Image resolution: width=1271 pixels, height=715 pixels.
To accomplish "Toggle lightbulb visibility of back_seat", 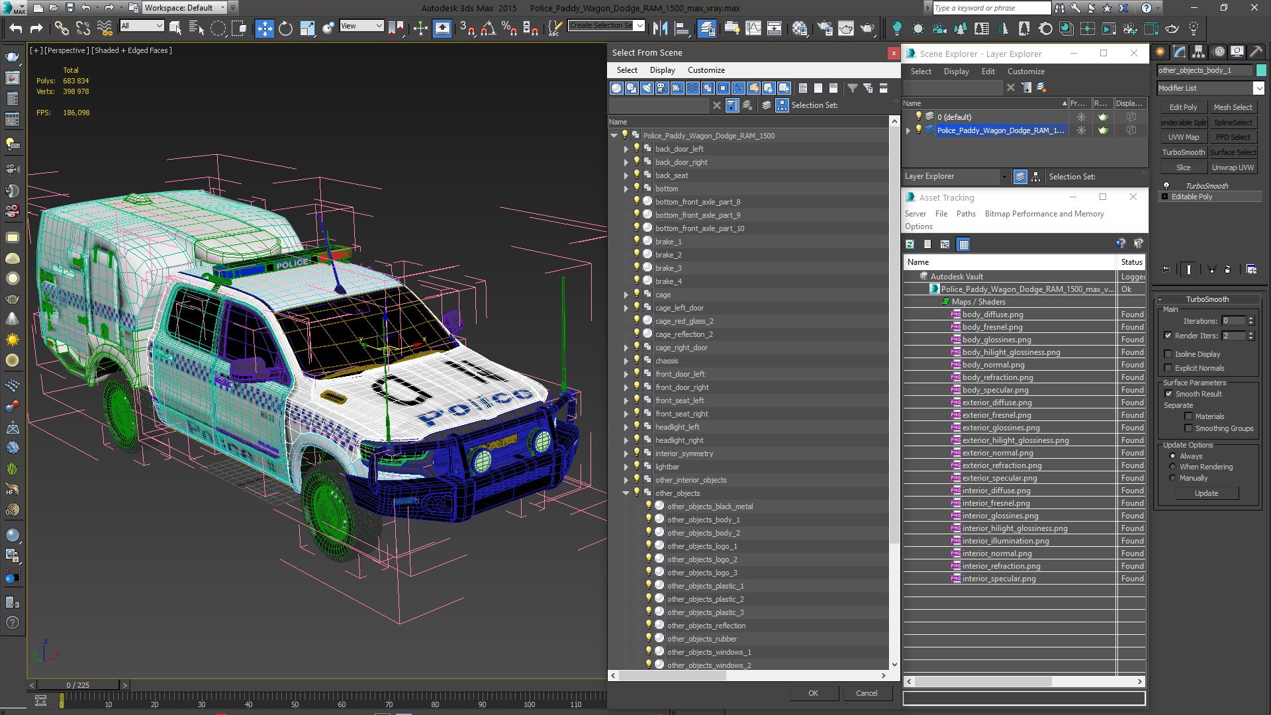I will click(637, 175).
